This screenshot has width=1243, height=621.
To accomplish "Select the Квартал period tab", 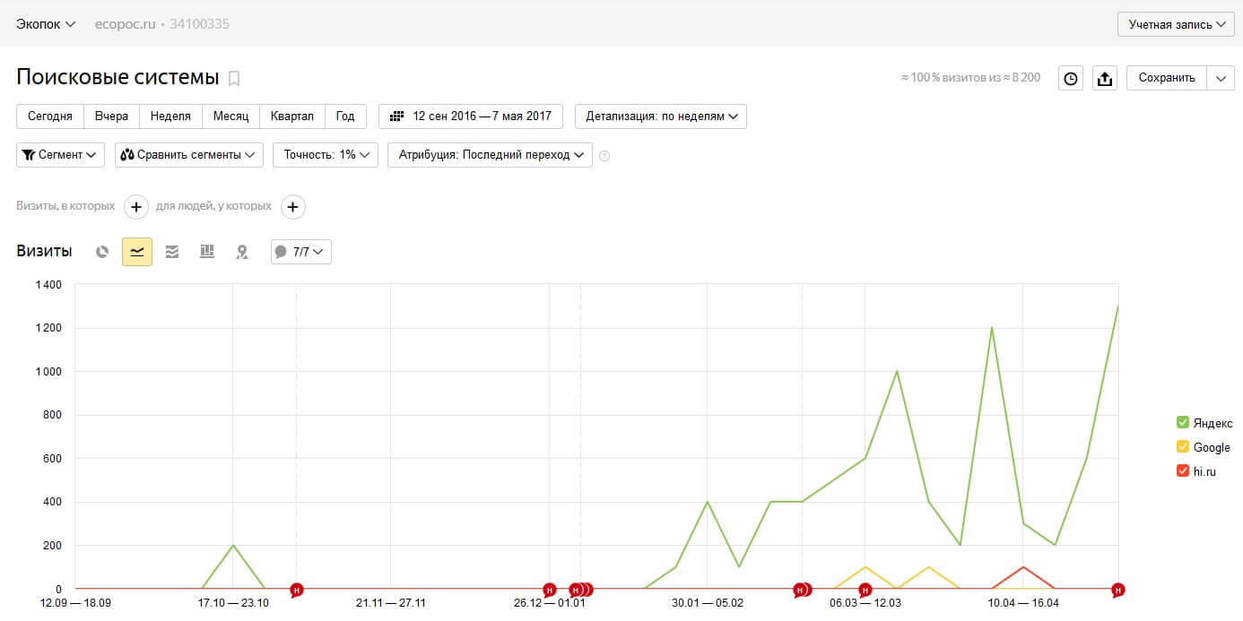I will pos(291,116).
